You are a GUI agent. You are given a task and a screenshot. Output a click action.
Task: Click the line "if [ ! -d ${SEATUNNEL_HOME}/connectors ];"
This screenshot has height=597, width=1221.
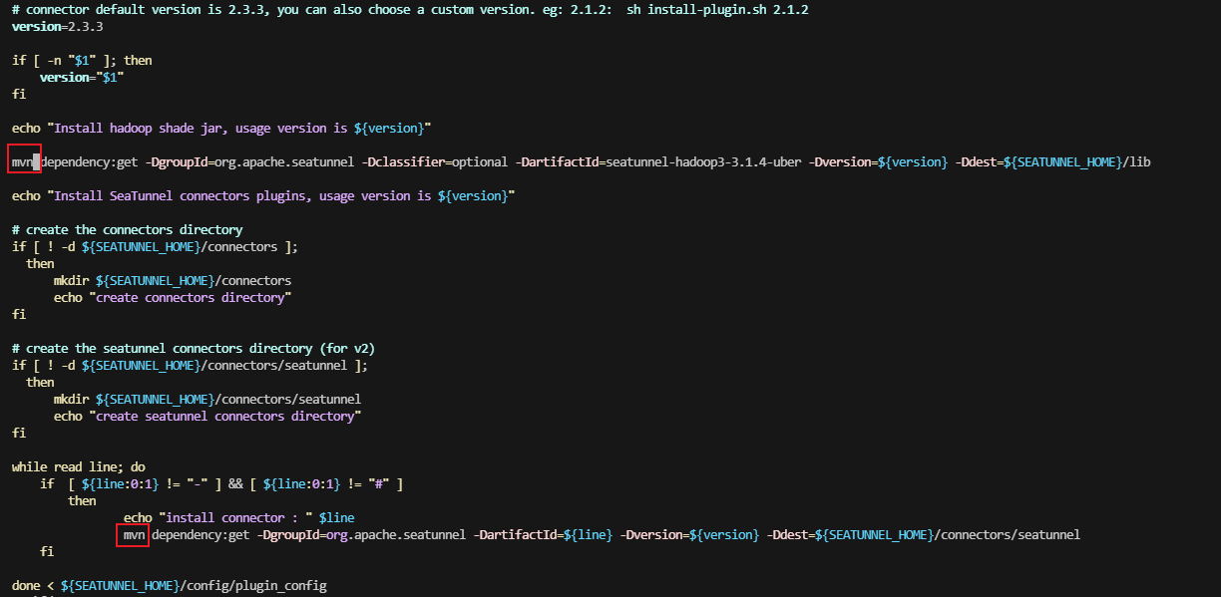(155, 246)
